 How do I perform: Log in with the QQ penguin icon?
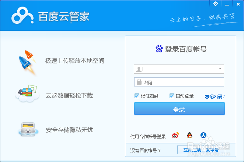pos(189,135)
